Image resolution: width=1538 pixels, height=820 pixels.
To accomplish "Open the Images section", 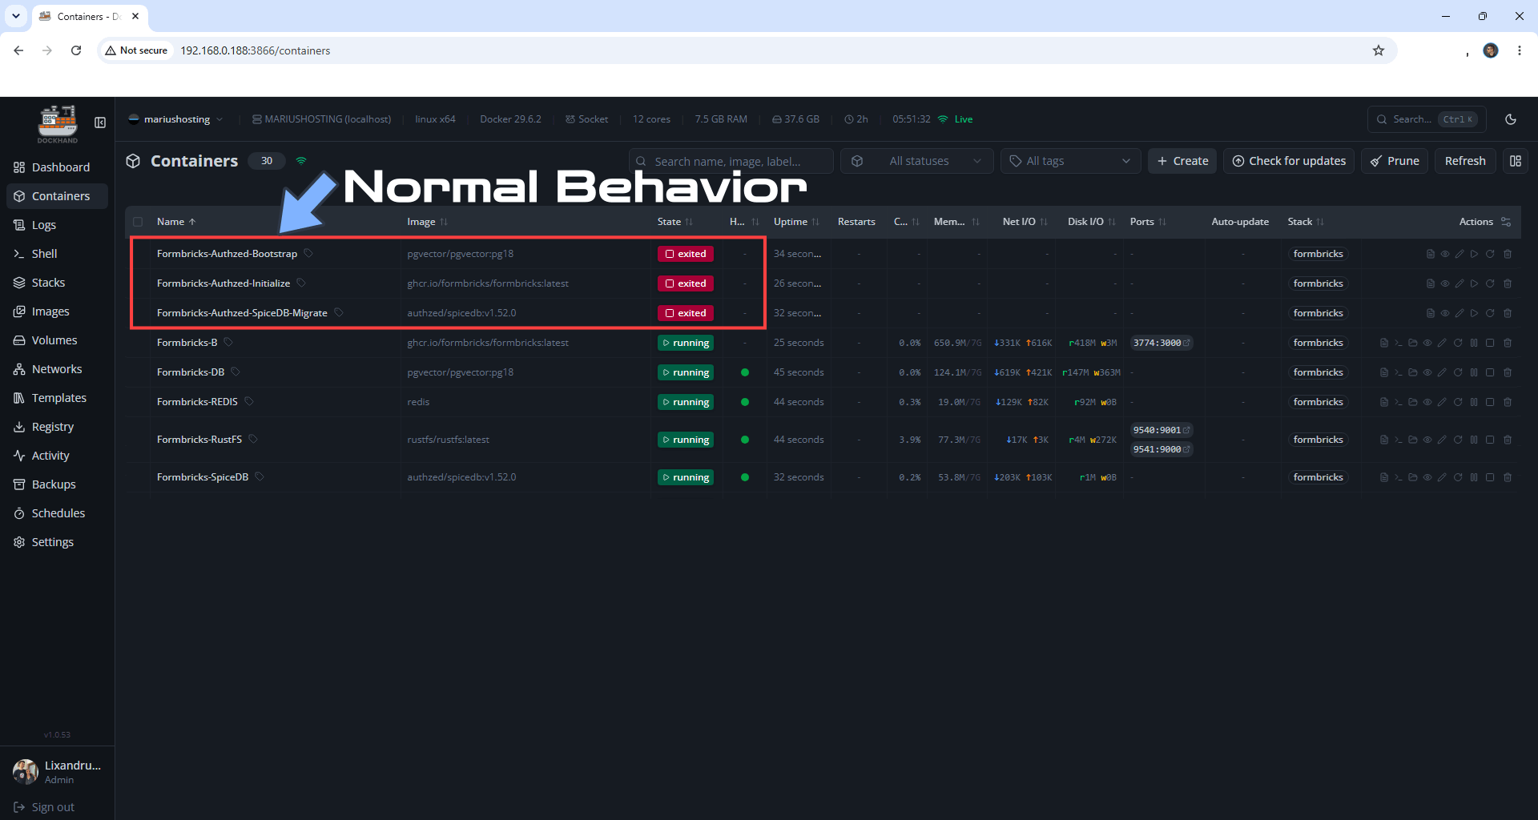I will coord(57,312).
